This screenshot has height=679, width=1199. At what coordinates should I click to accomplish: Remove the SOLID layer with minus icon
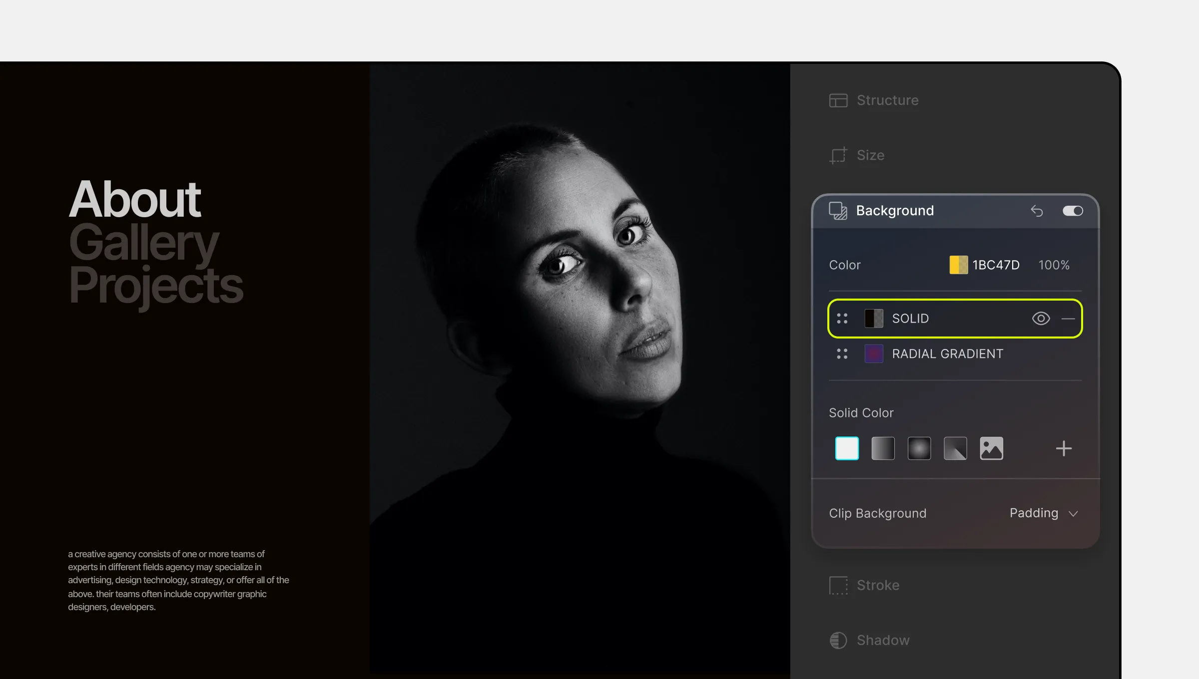click(1068, 319)
